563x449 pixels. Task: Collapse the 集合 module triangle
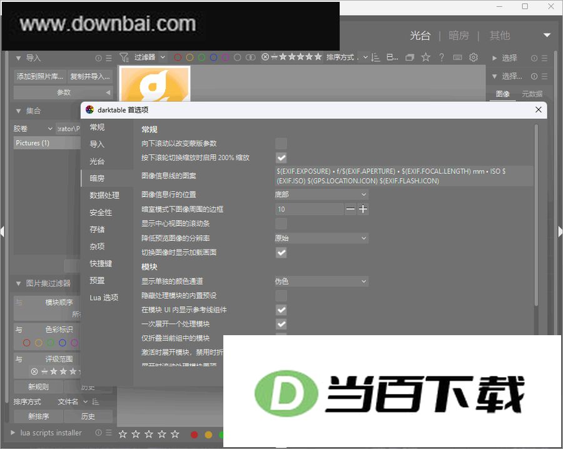(18, 111)
